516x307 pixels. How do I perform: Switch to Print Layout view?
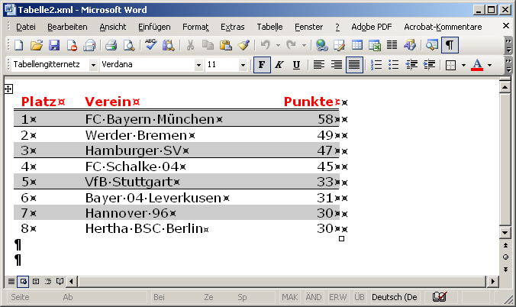point(36,281)
